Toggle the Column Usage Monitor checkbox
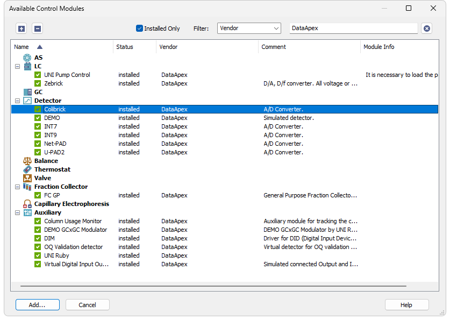The width and height of the screenshot is (450, 320). coord(38,221)
